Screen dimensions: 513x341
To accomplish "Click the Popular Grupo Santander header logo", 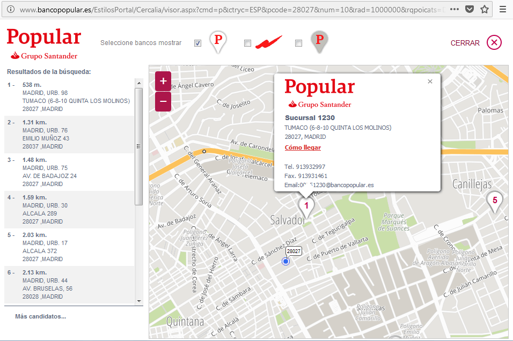I will click(44, 44).
